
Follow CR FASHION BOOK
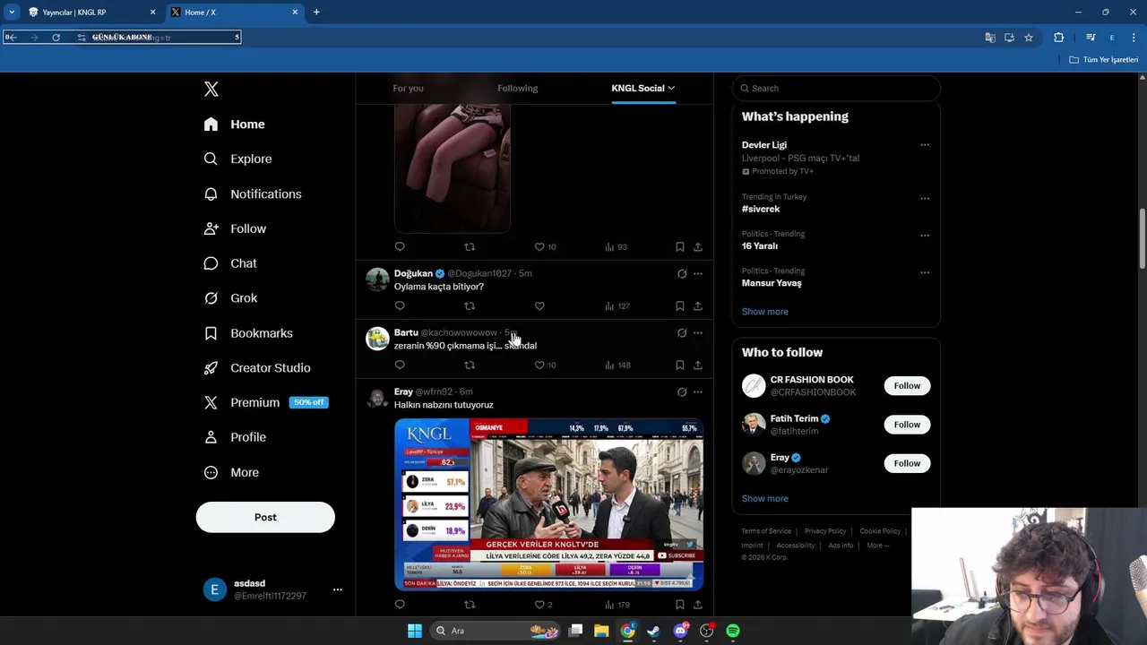(907, 386)
